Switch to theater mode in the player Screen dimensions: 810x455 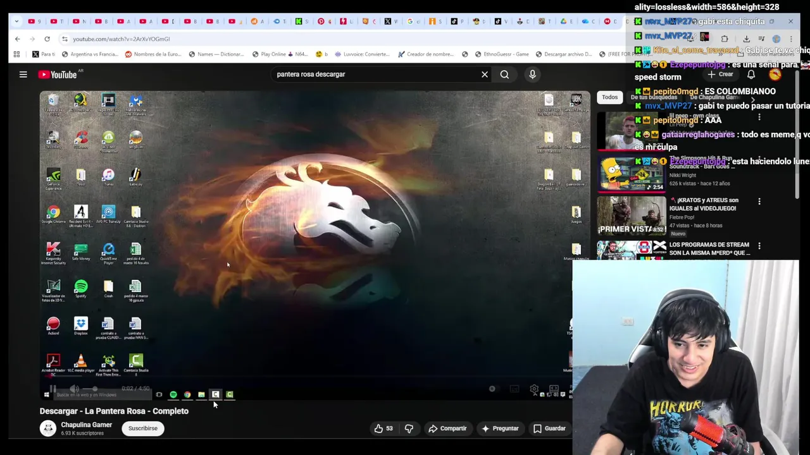554,389
